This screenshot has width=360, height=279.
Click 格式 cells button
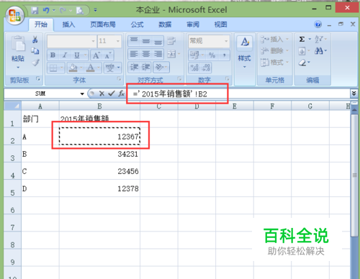(275, 63)
